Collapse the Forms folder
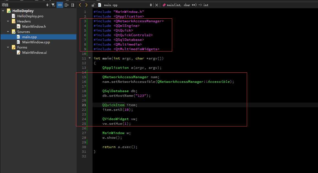The height and width of the screenshot is (173, 318). click(x=8, y=47)
